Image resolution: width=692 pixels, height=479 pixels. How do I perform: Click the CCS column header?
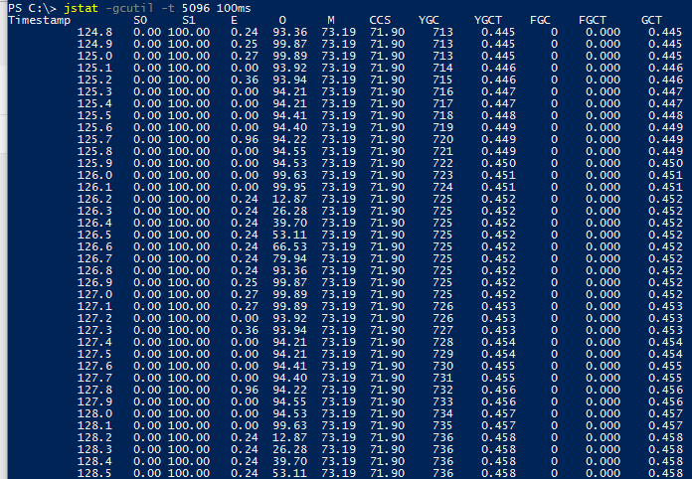click(380, 20)
